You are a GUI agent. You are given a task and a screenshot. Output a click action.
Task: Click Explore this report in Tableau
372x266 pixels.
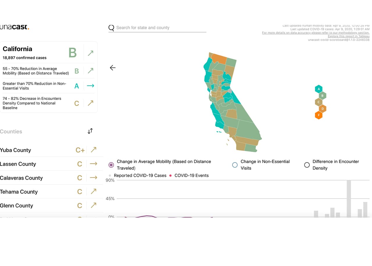(348, 36)
